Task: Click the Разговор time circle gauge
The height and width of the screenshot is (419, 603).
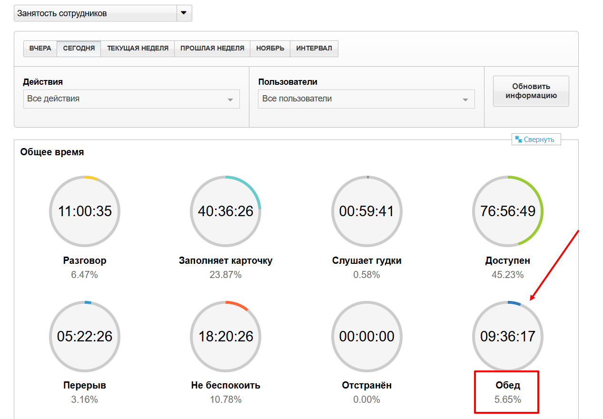Action: coord(85,211)
